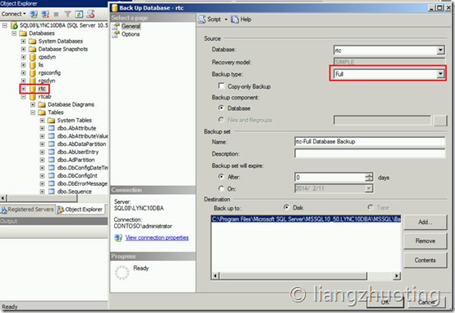Viewport: 455px width, 313px height.
Task: Click the Help toolbar button label
Action: point(245,20)
